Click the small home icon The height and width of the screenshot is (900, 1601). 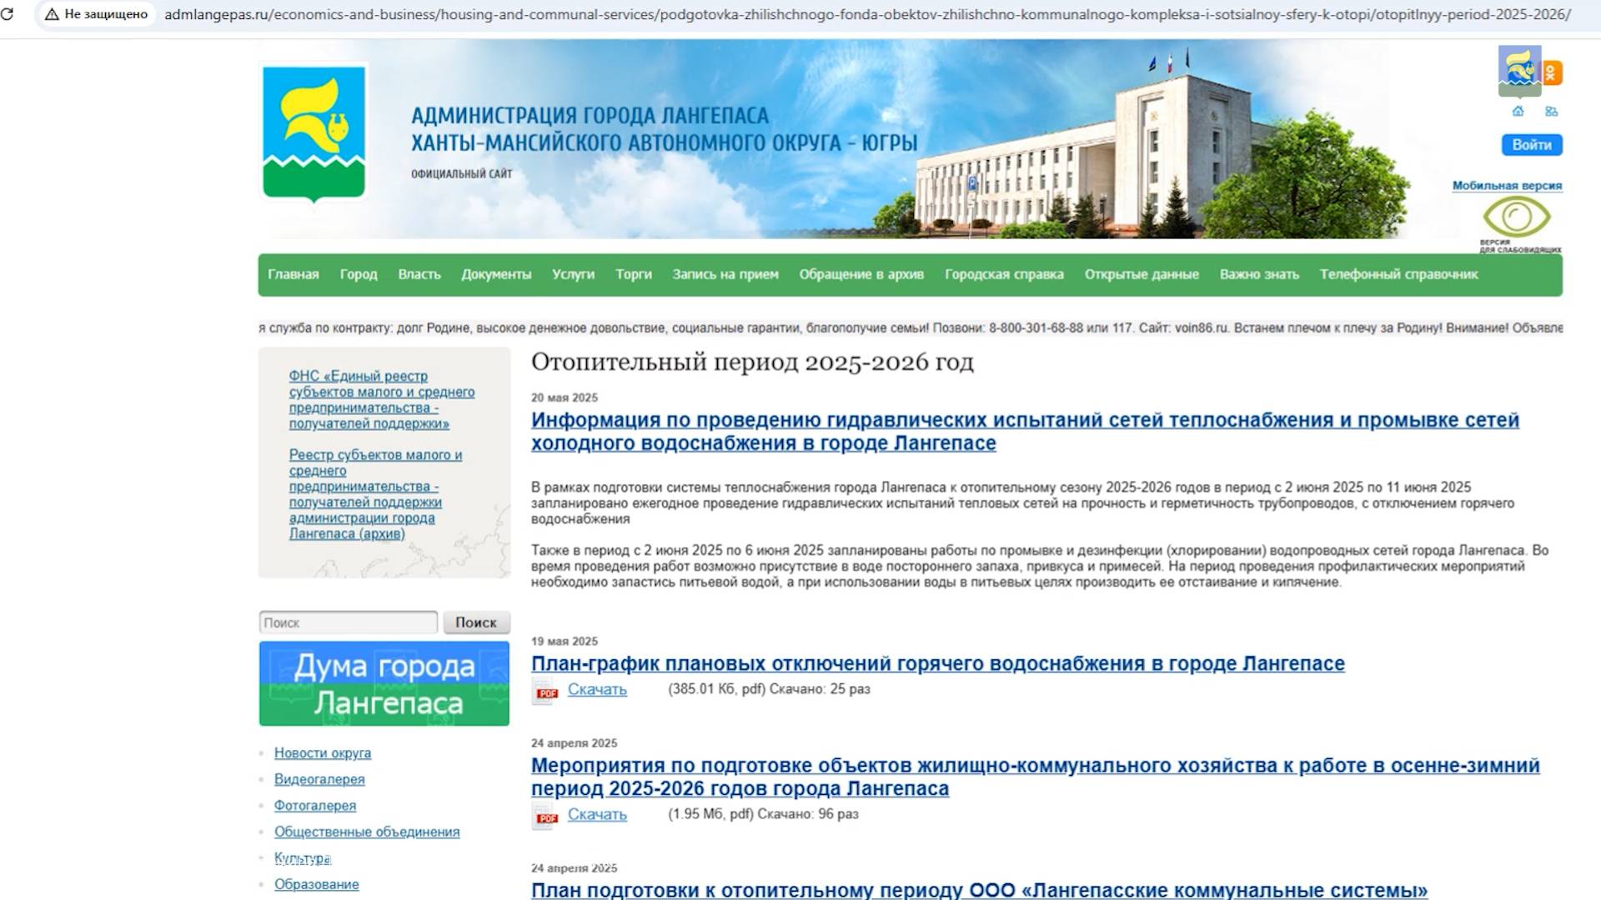click(1518, 112)
